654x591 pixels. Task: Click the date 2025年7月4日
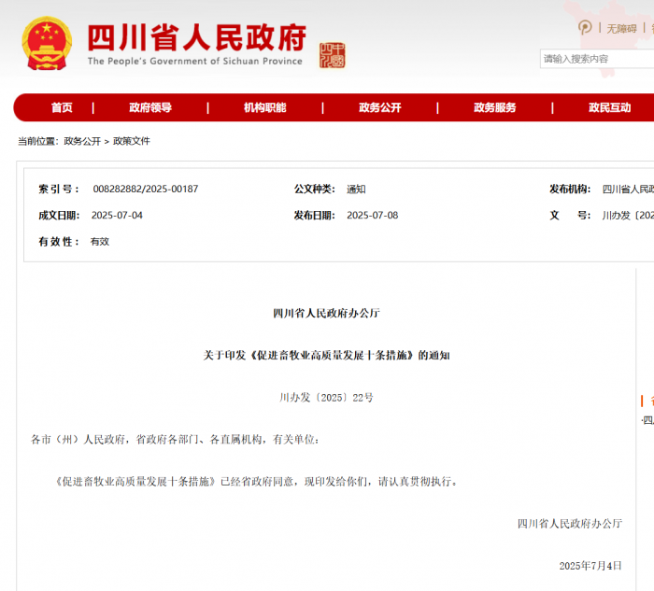tap(590, 566)
